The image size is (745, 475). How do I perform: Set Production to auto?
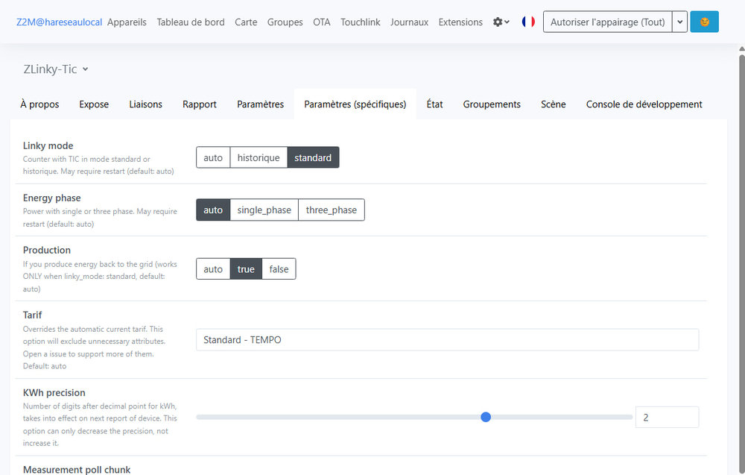point(213,269)
